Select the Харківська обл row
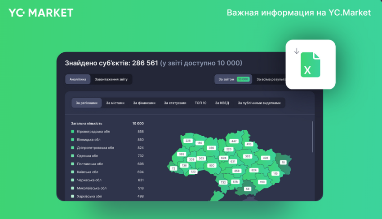 107,196
